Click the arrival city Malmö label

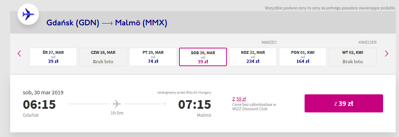coord(204,115)
